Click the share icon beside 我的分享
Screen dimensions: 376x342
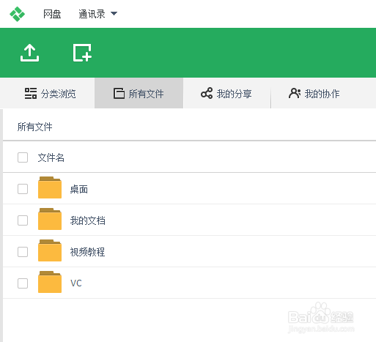point(207,93)
